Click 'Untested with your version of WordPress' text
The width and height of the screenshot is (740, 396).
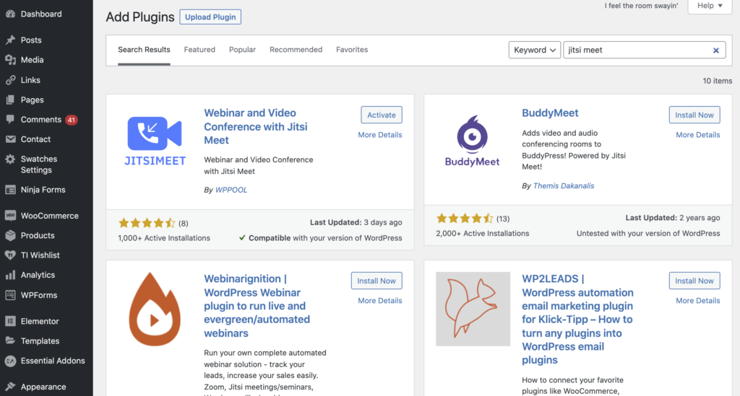[x=648, y=233]
